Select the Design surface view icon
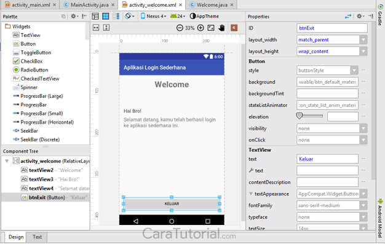The height and width of the screenshot is (244, 385). [95, 16]
